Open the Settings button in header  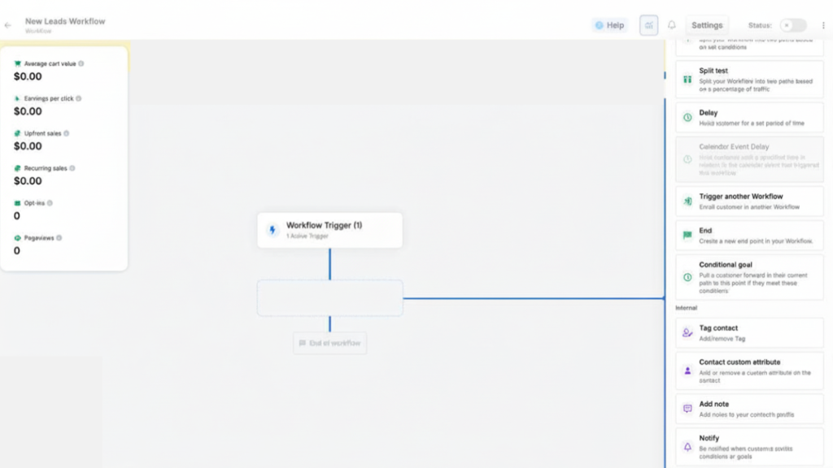tap(707, 25)
